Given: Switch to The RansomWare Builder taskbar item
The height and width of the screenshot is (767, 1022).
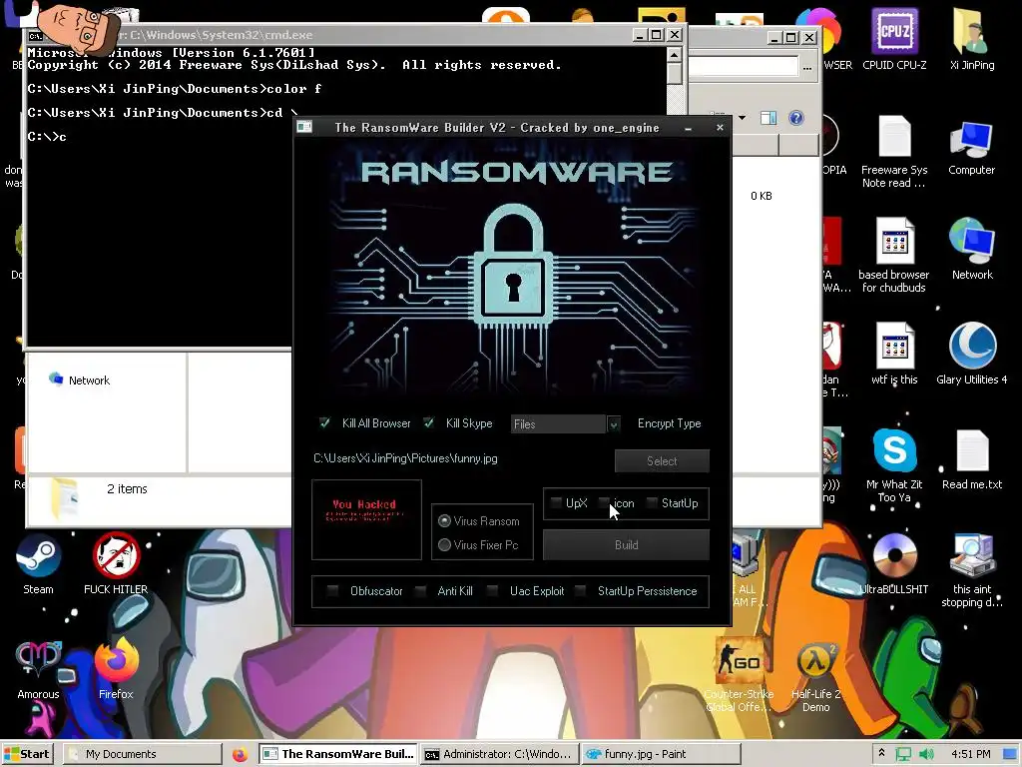Looking at the screenshot, I should click(x=337, y=754).
